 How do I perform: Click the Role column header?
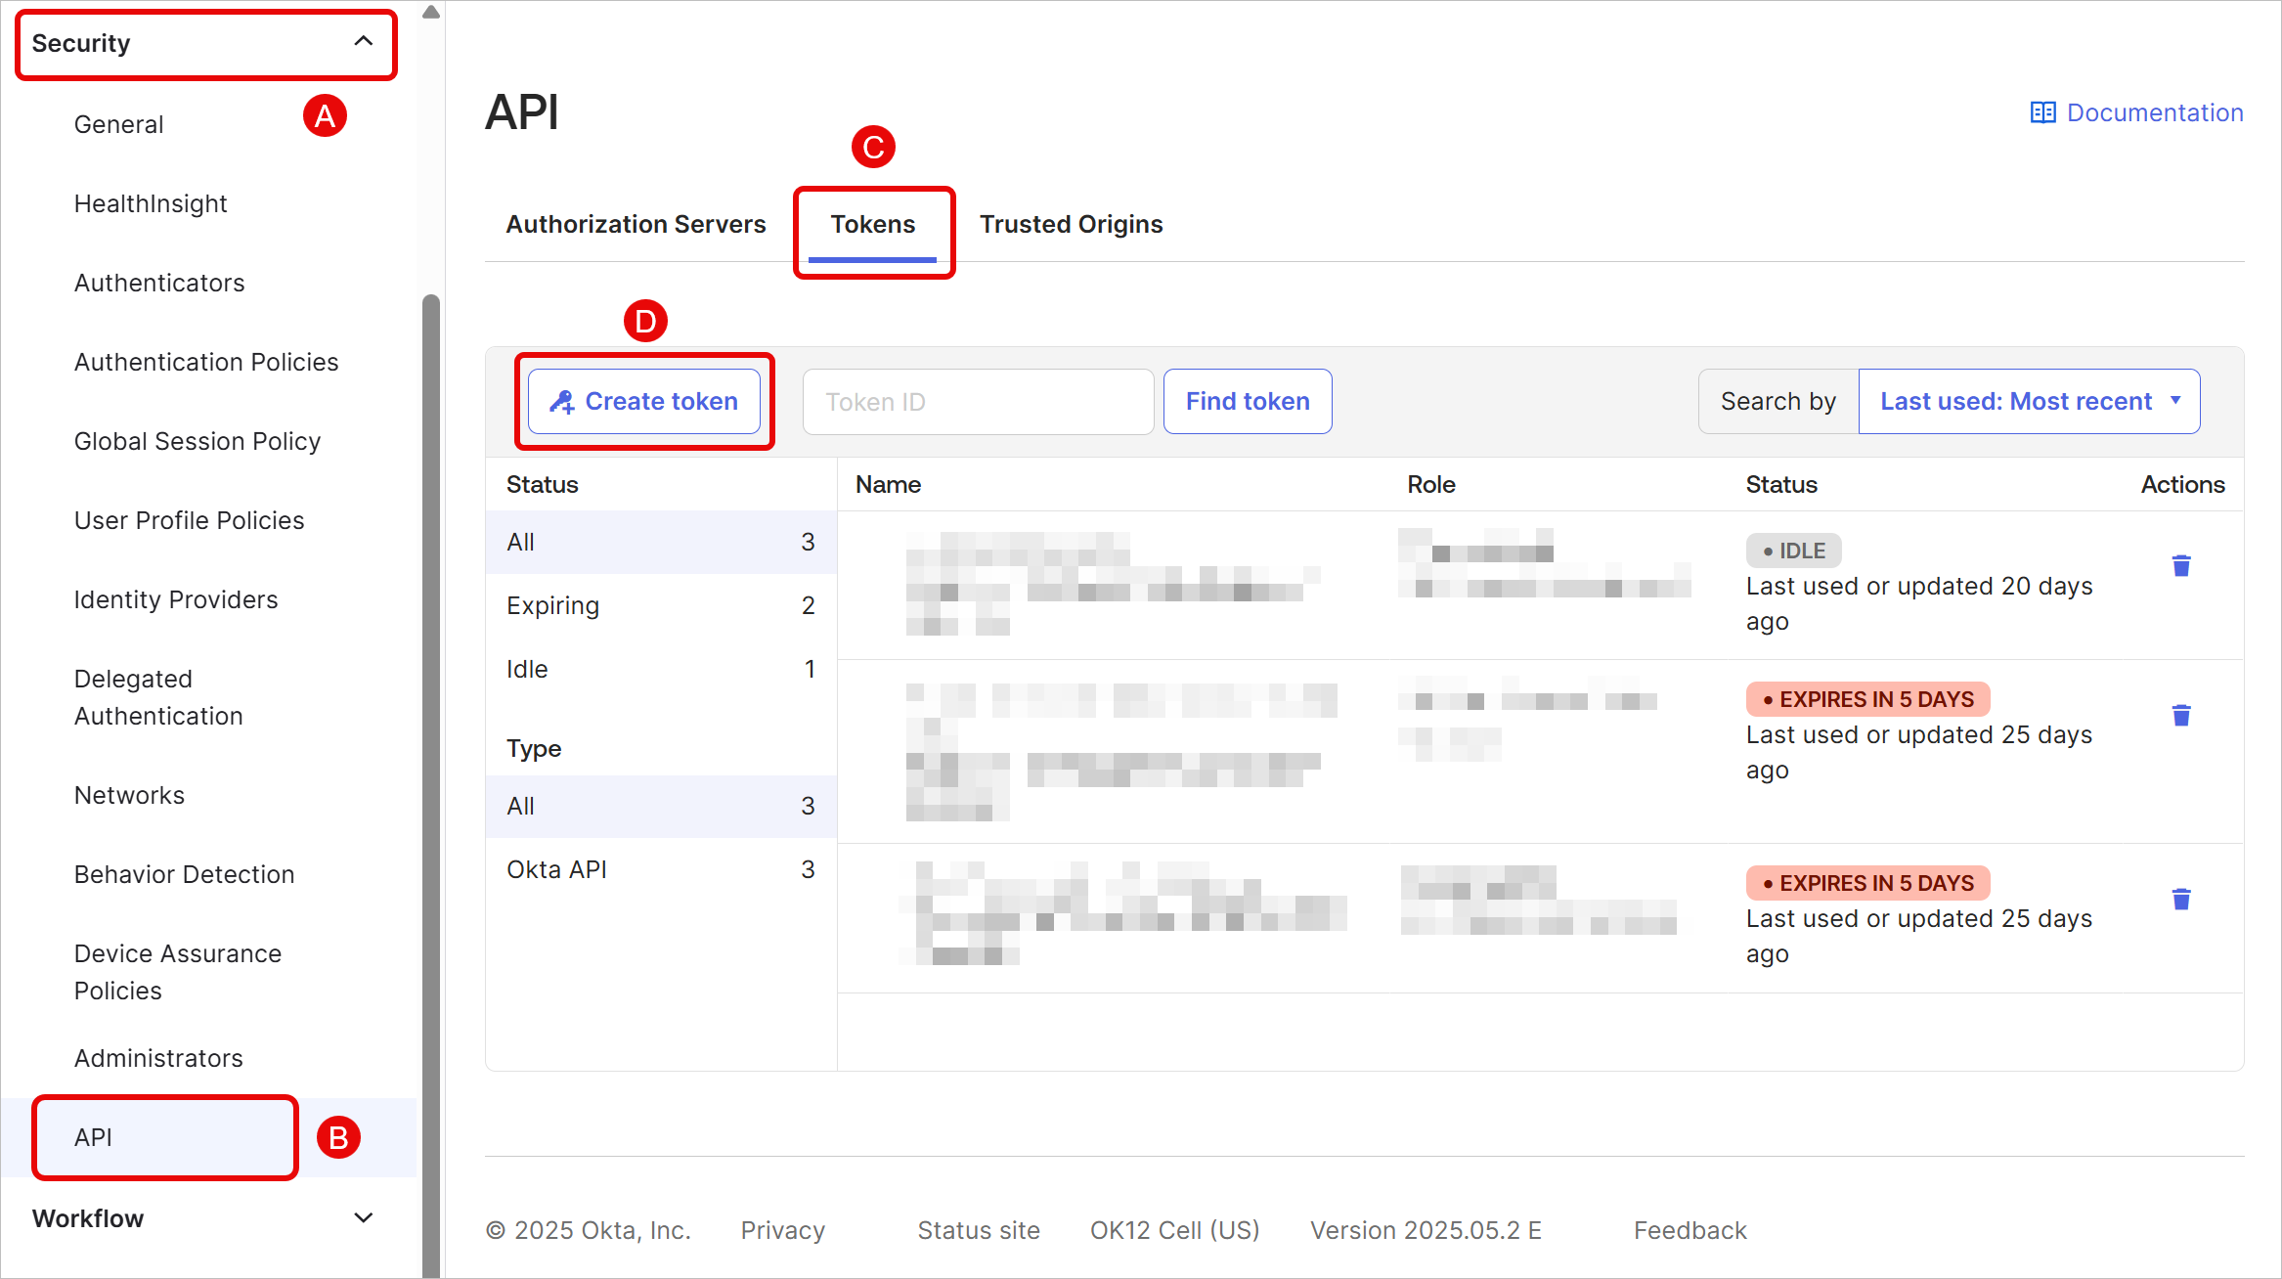(1431, 484)
